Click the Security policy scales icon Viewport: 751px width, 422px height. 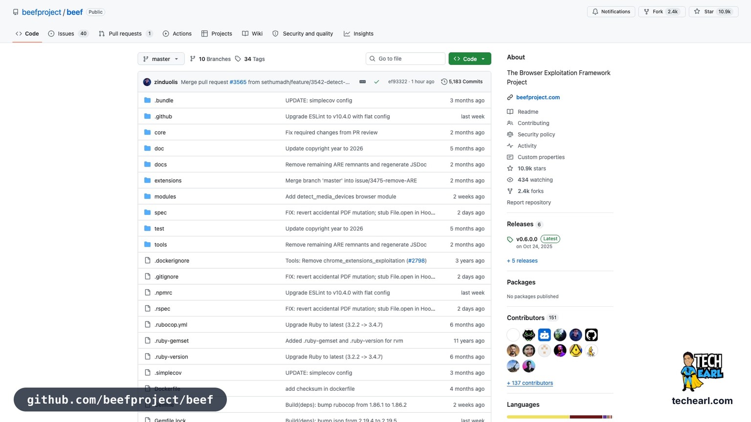[x=510, y=134]
